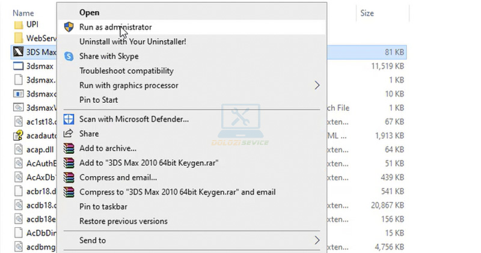This screenshot has width=481, height=253.
Task: Click WinRAR icon beside Compress to Keygen.rar and email
Action: [69, 192]
